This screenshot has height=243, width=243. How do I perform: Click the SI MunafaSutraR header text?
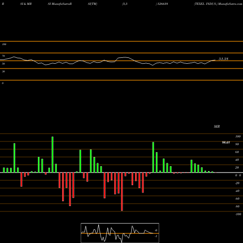pos(60,4)
